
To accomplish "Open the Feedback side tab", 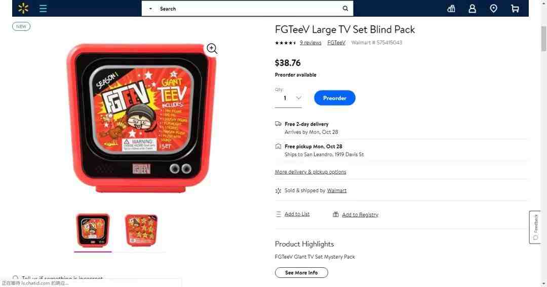I will [535, 227].
